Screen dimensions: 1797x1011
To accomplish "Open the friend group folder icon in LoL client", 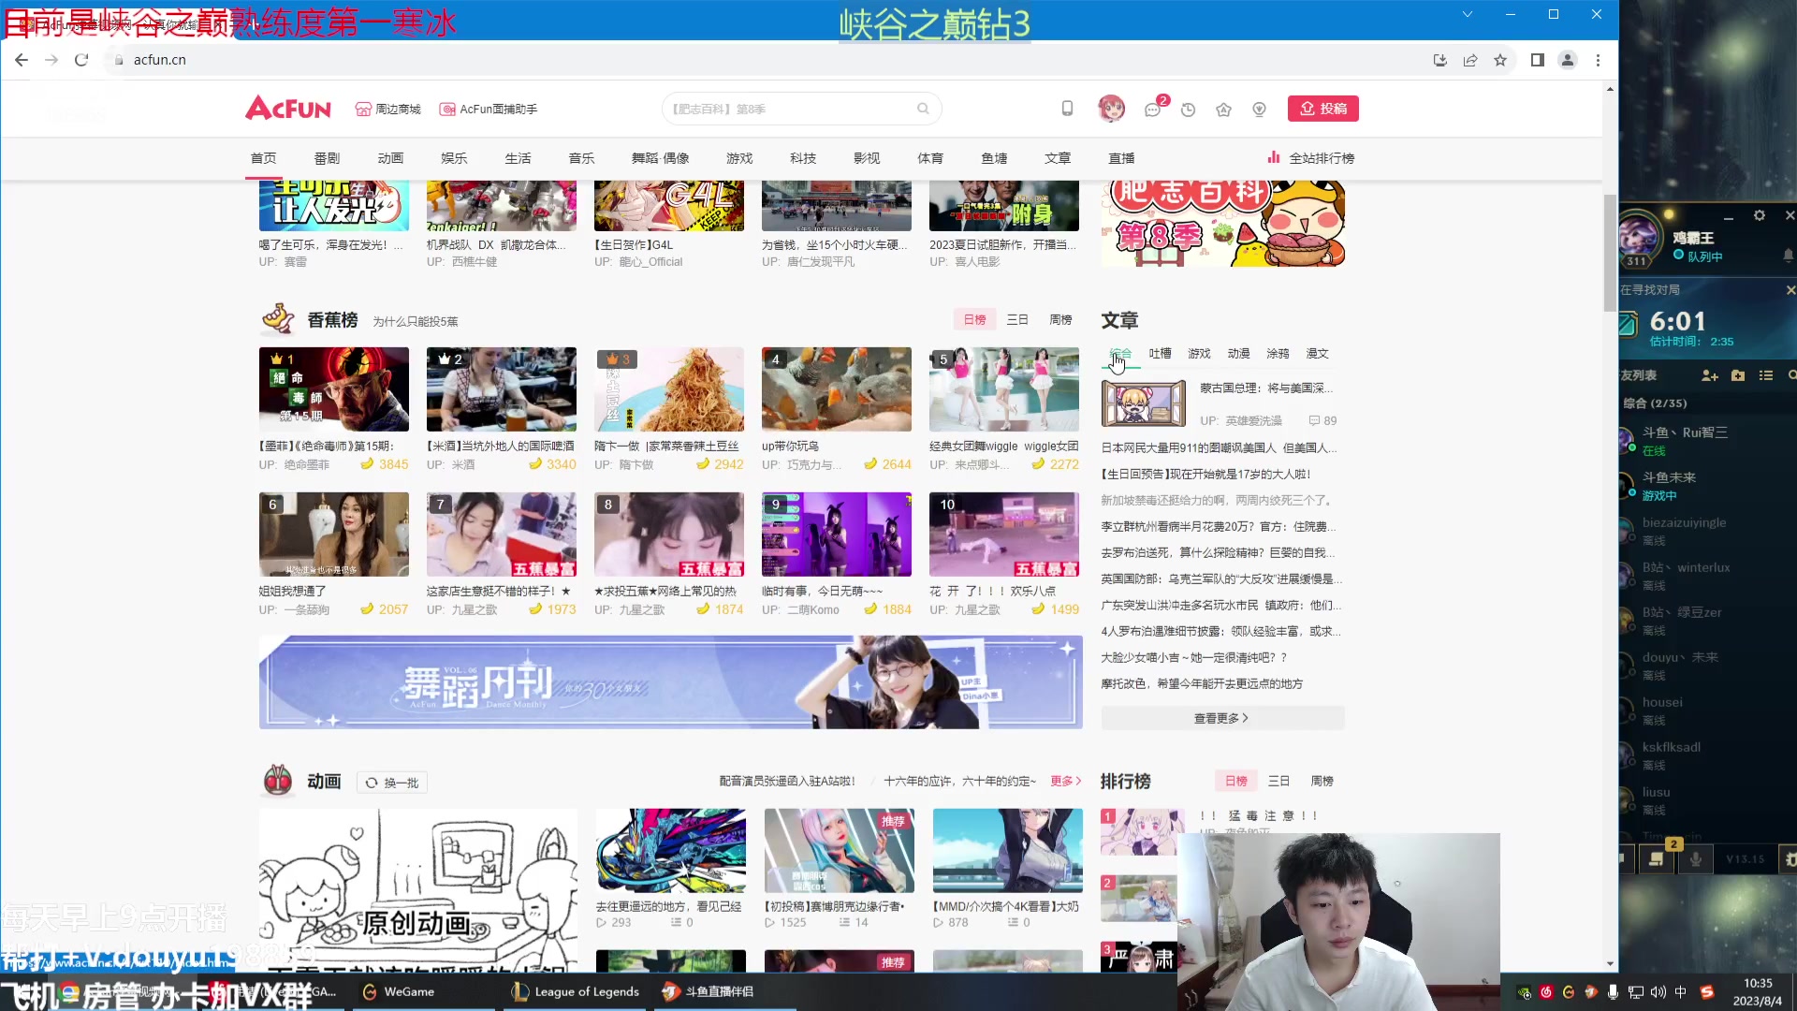I will click(x=1739, y=375).
